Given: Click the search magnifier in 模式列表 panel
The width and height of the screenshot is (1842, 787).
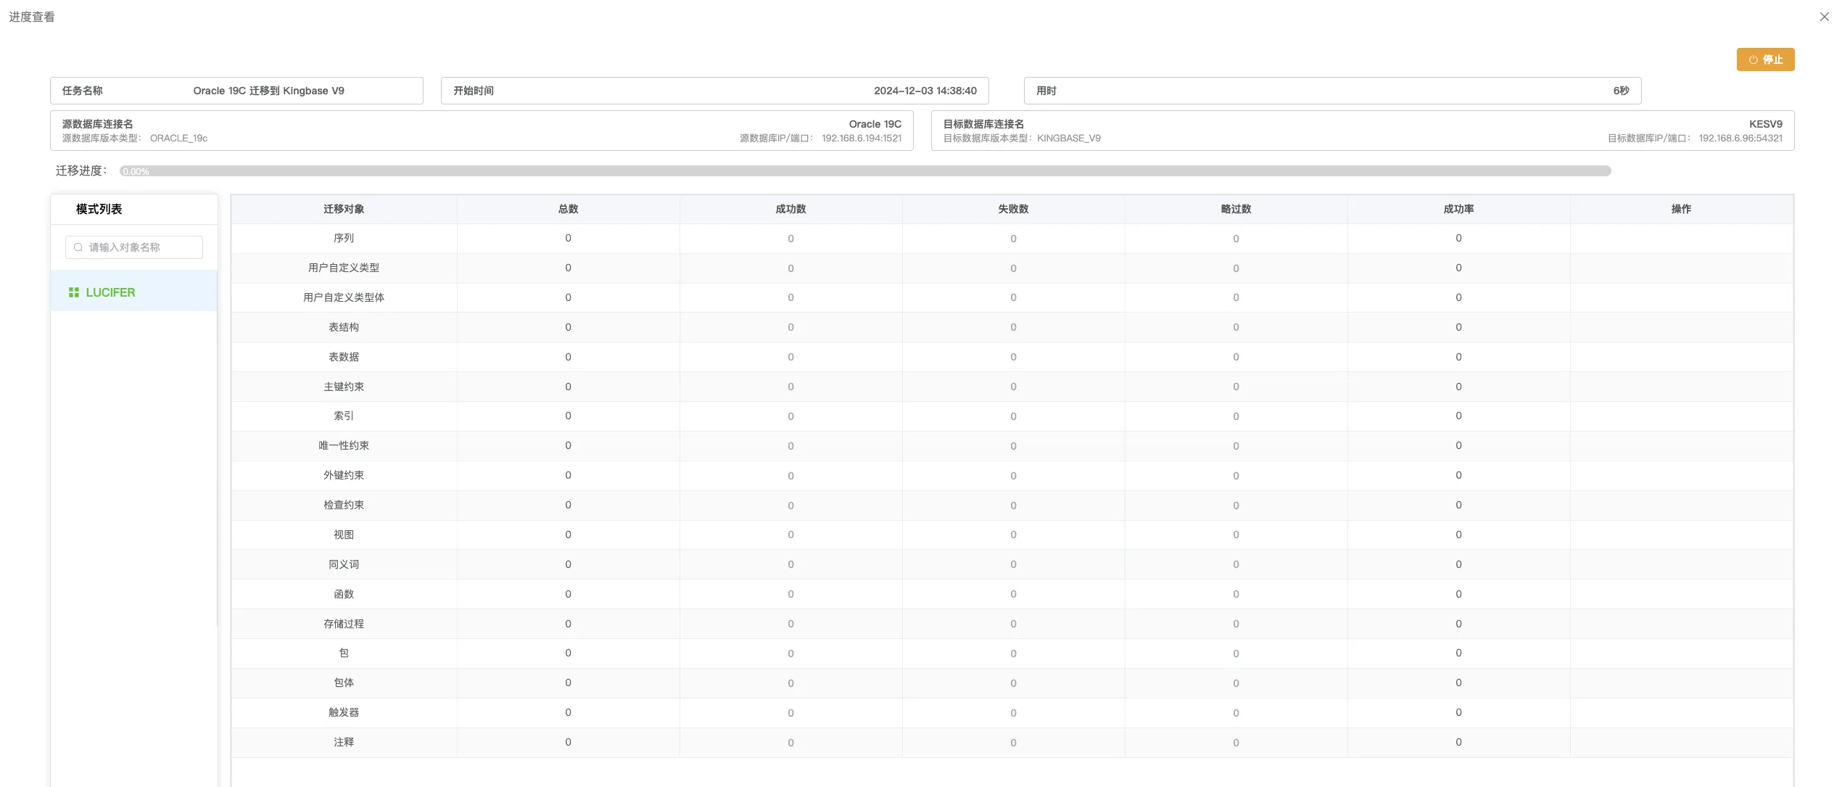Looking at the screenshot, I should [78, 247].
